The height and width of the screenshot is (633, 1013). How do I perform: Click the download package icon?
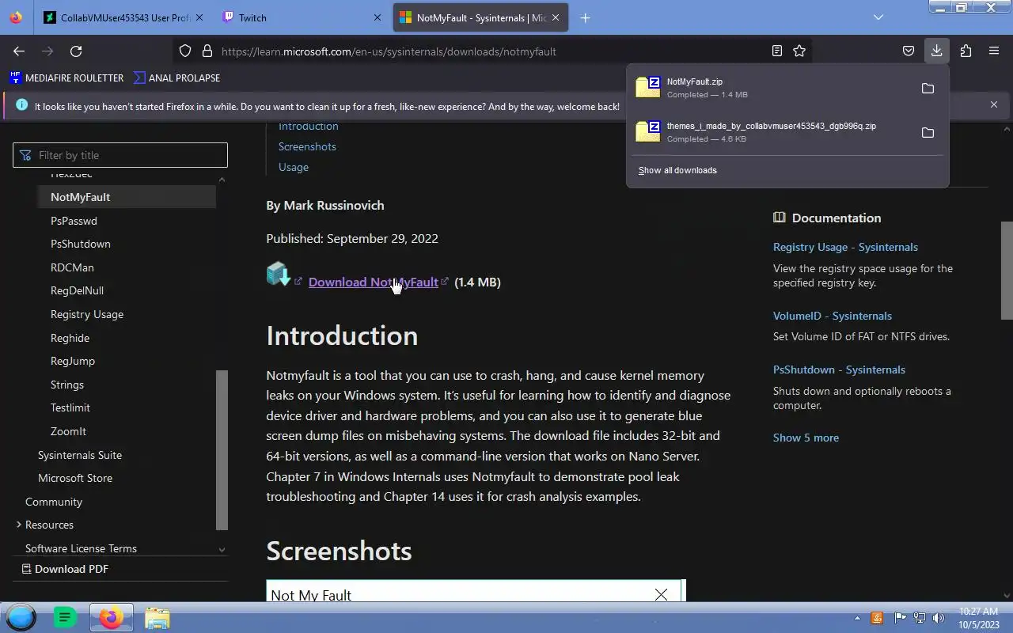pos(279,275)
